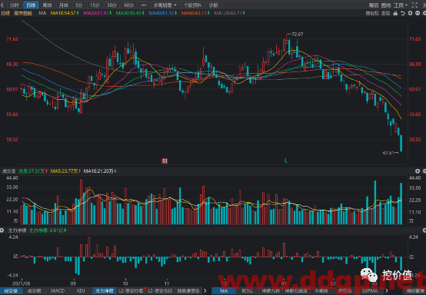
Task: Switch to the 15分 period tab
Action: [x=95, y=5]
